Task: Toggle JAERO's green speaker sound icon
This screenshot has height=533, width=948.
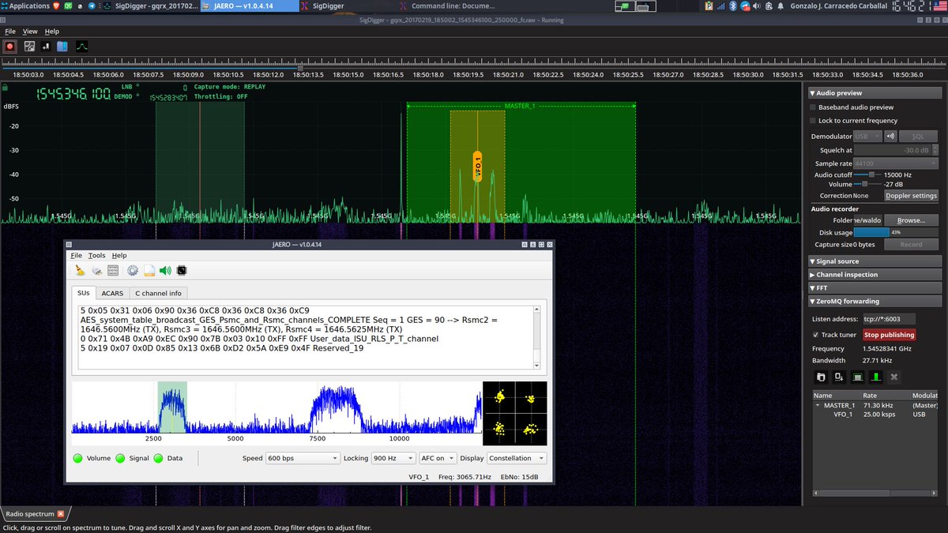Action: click(164, 270)
